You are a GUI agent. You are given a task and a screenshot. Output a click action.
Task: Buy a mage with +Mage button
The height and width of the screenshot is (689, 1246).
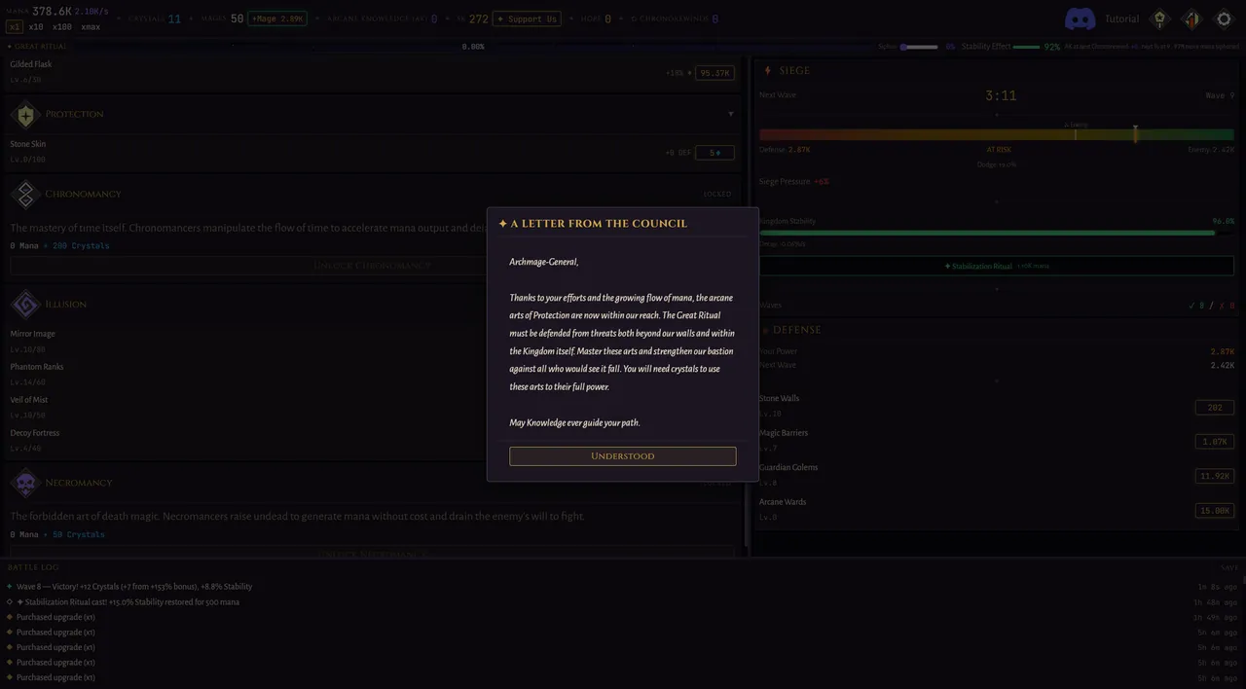point(277,18)
